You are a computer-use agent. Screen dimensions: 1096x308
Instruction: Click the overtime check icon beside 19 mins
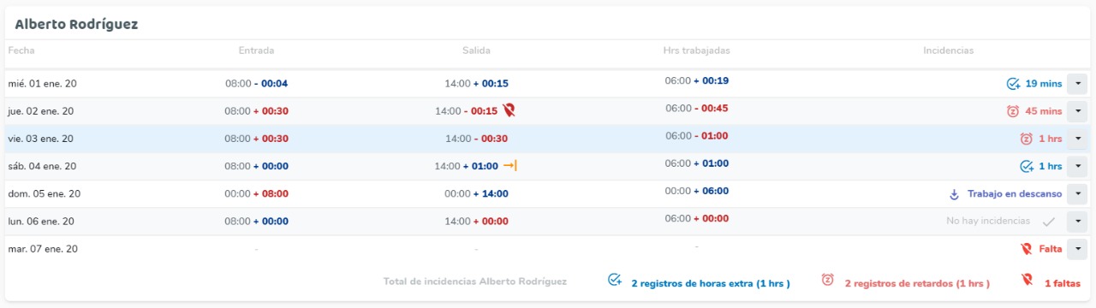pos(1013,84)
